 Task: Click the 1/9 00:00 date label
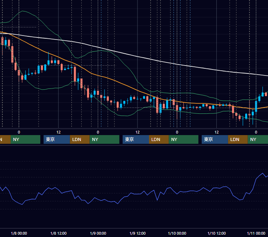click(x=98, y=233)
